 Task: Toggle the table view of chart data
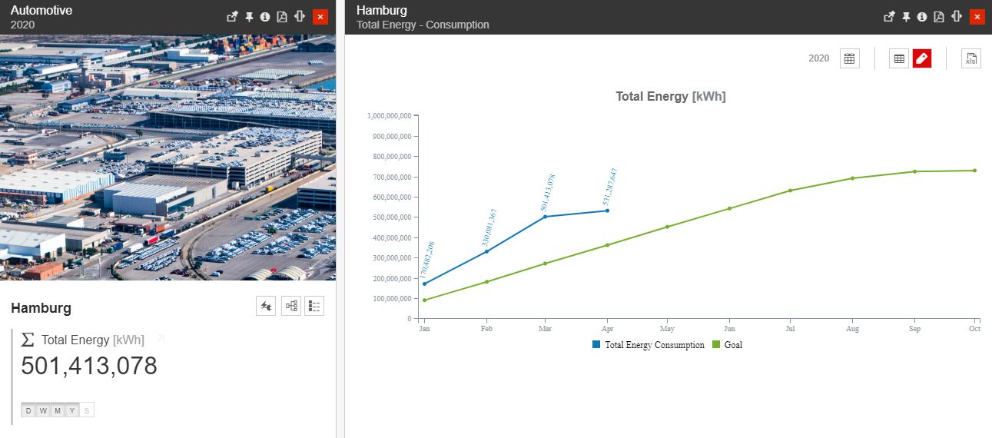coord(899,58)
